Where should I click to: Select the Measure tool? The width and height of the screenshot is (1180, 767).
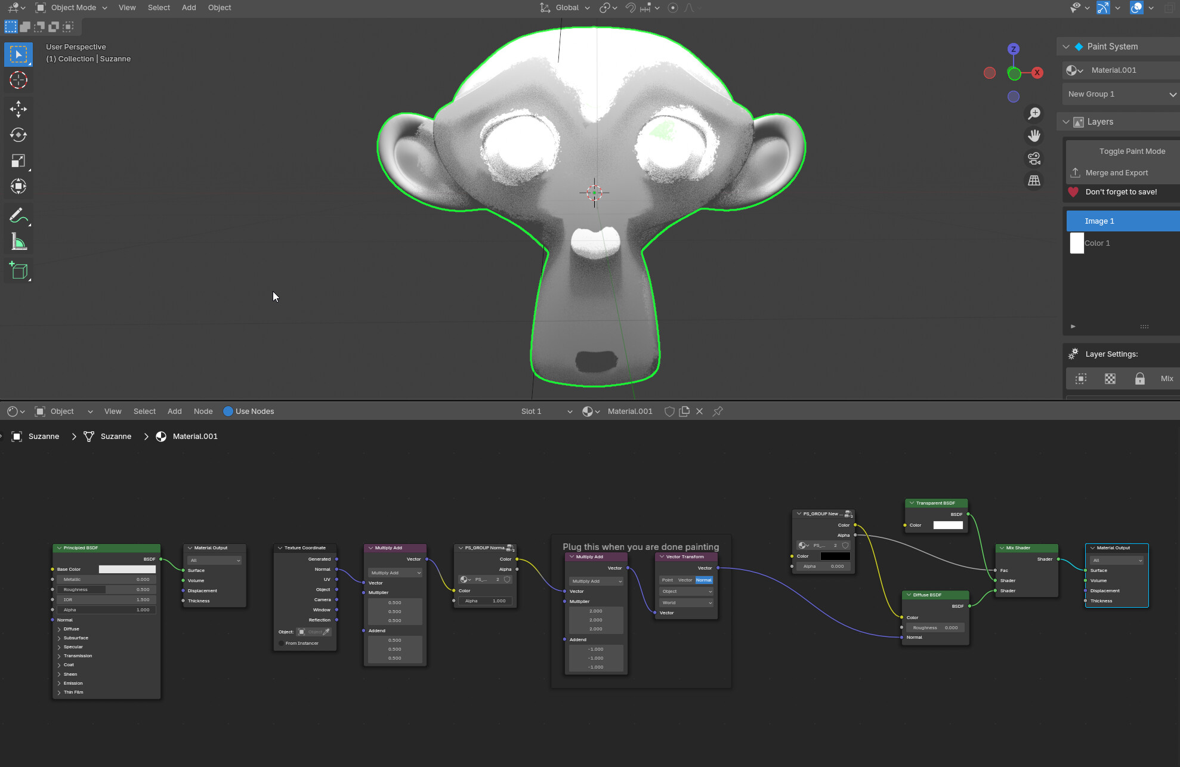(x=18, y=242)
